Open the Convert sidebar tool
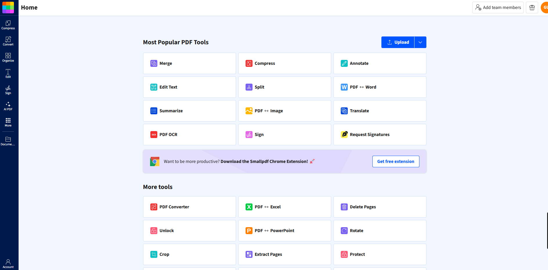 (x=8, y=41)
